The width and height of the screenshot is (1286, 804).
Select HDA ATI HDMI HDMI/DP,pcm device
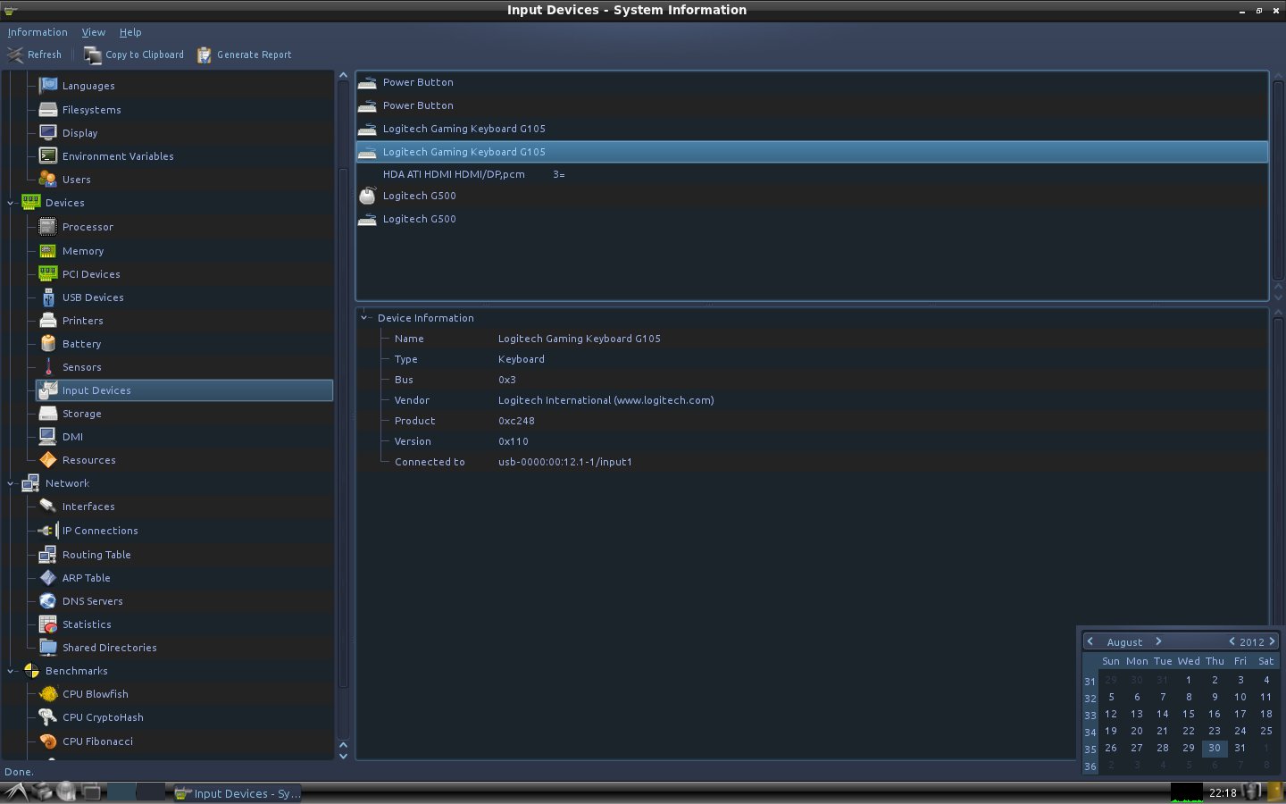coord(812,174)
